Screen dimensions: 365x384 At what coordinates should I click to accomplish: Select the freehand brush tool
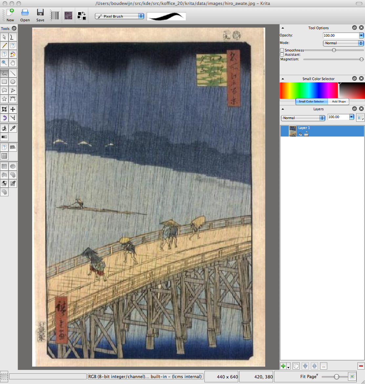pos(4,73)
